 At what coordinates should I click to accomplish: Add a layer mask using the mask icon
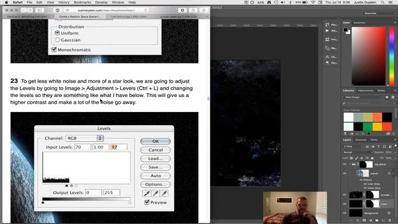(364, 220)
